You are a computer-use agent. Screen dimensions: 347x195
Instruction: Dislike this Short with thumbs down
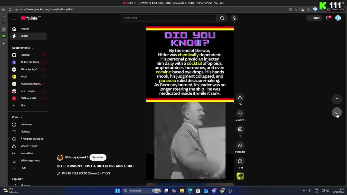point(240,113)
